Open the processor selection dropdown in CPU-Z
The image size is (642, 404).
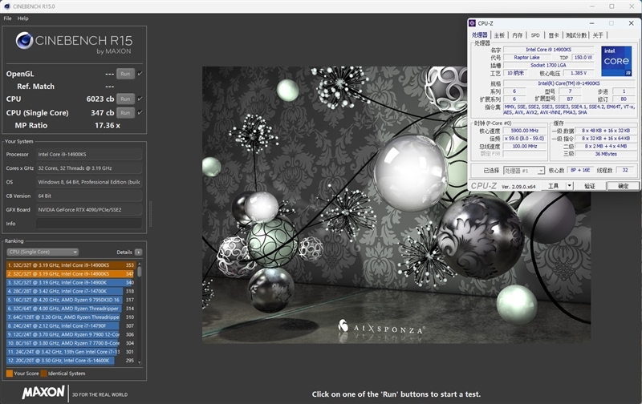524,171
